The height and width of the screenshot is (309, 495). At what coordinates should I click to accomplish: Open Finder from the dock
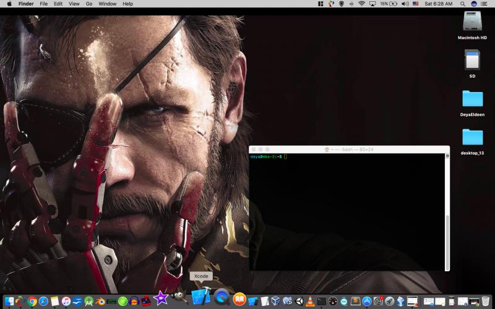pos(9,301)
